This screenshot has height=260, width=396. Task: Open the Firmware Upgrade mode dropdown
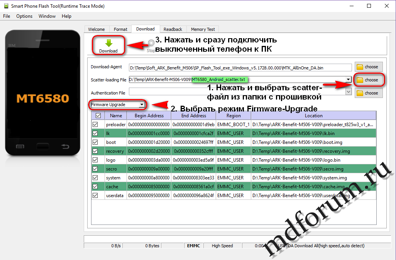142,105
